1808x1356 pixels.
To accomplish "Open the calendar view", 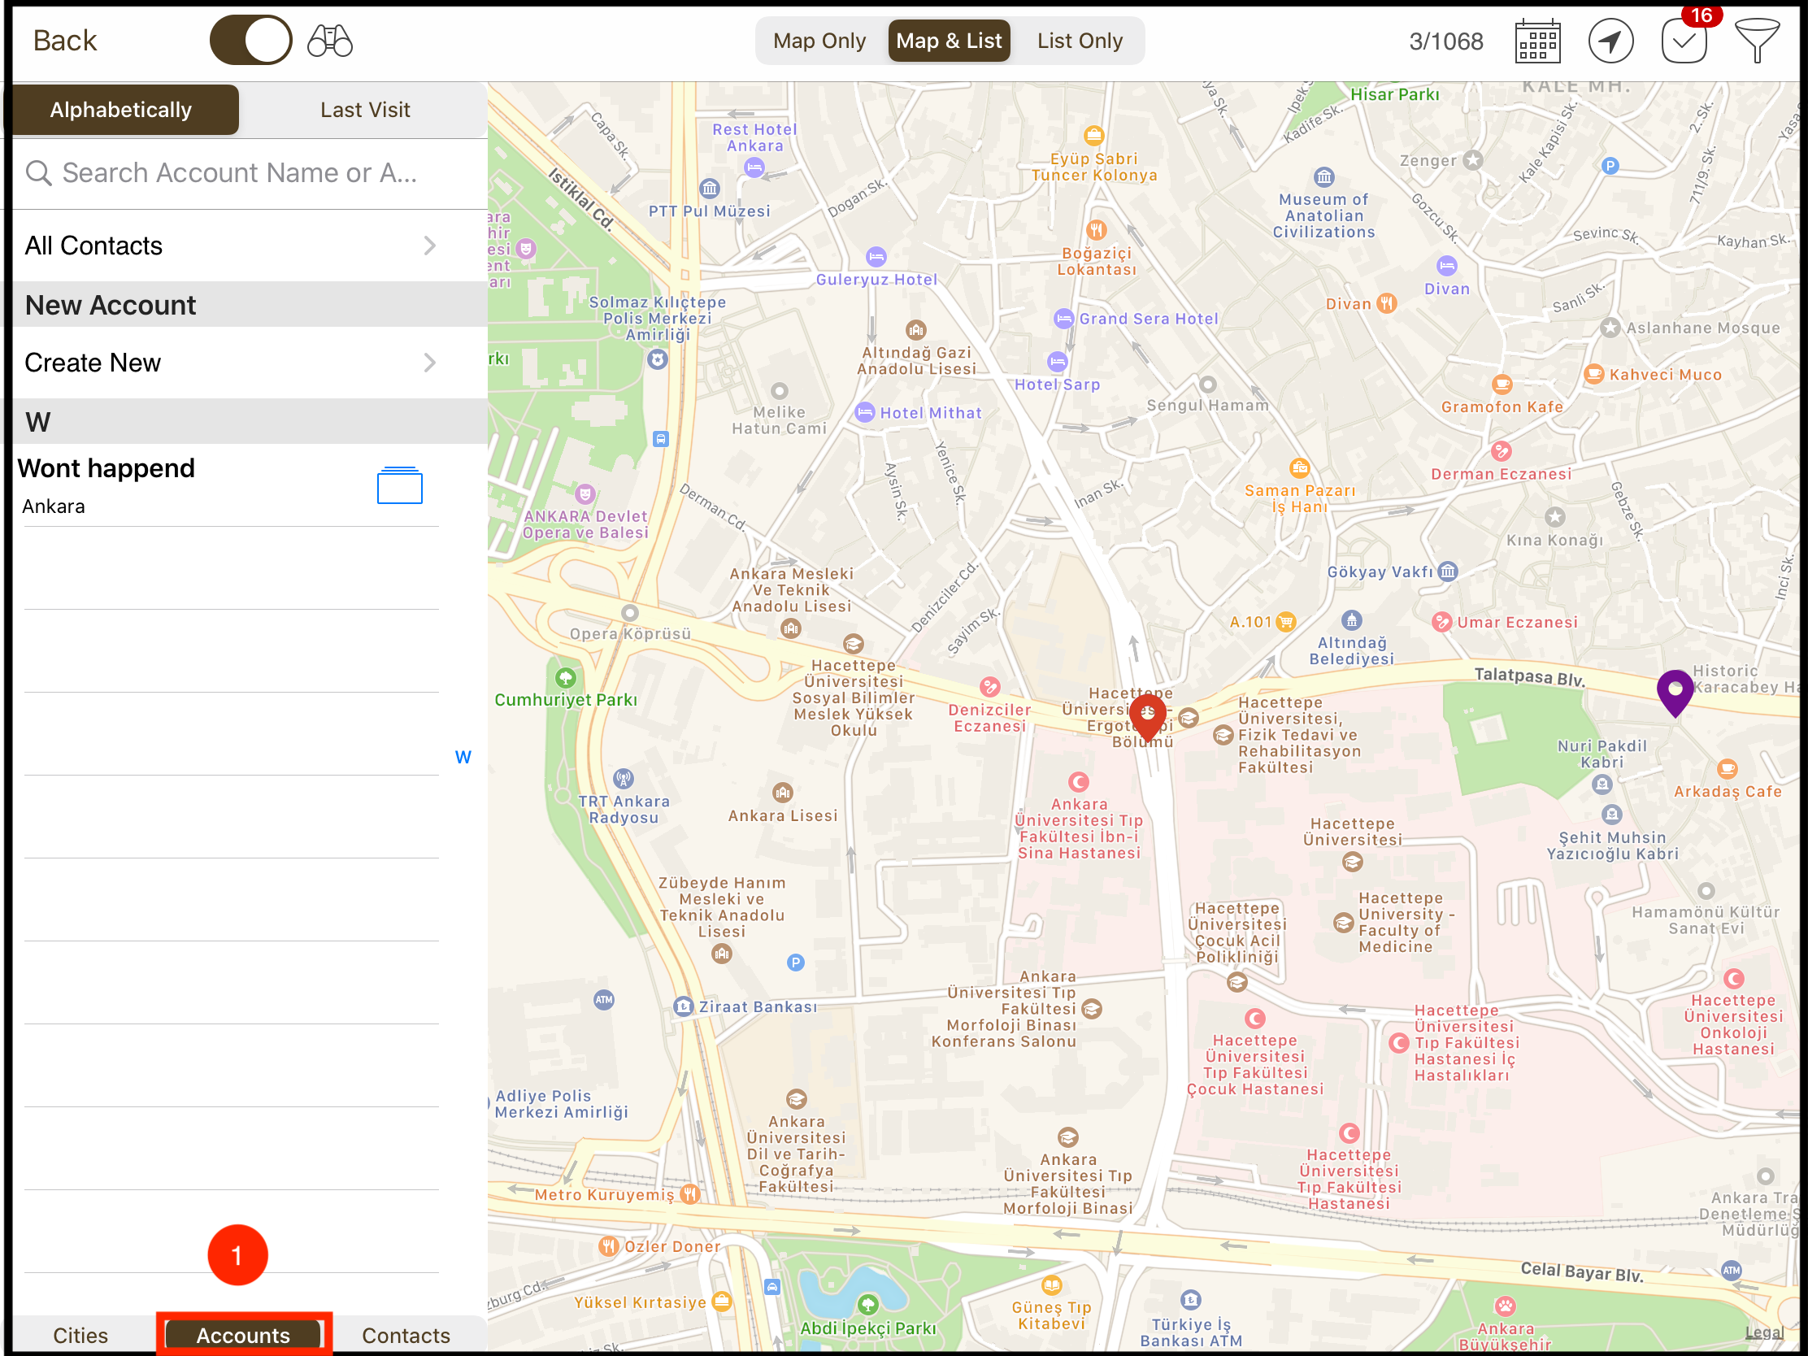I will (x=1537, y=40).
